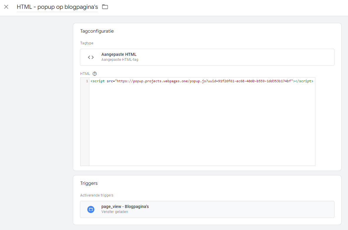Click the "Venster geladen" trigger type text
The height and width of the screenshot is (230, 348).
pos(115,211)
